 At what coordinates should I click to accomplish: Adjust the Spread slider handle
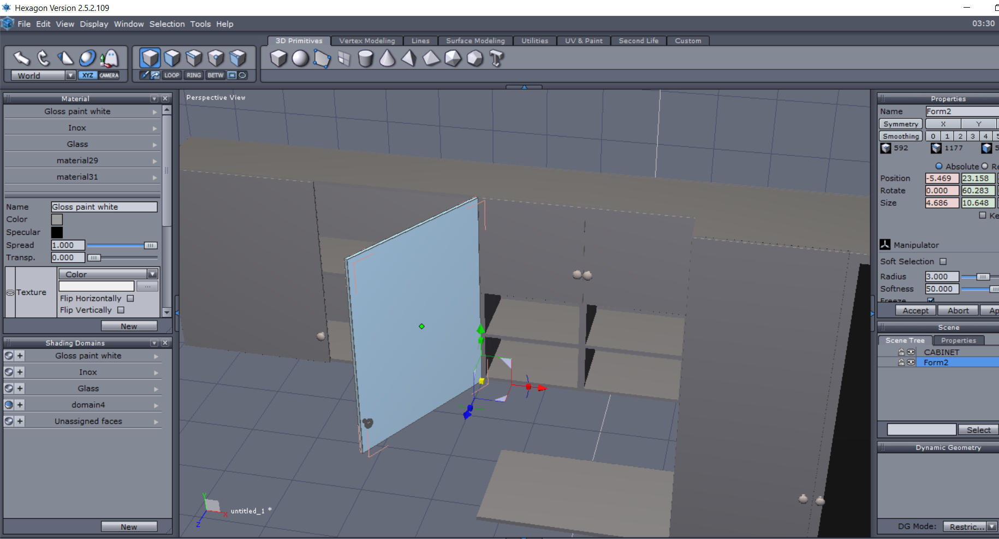(151, 246)
